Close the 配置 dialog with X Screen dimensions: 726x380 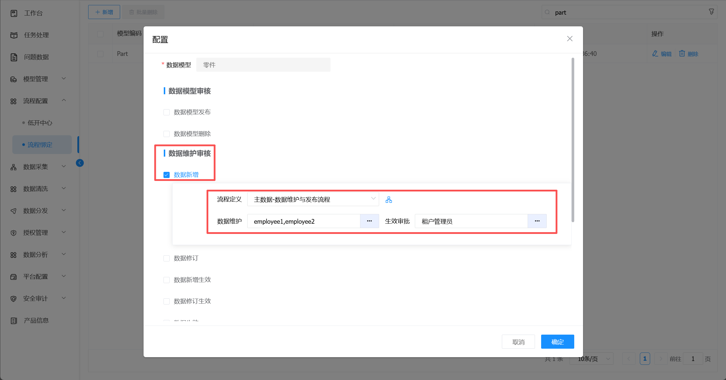[570, 39]
